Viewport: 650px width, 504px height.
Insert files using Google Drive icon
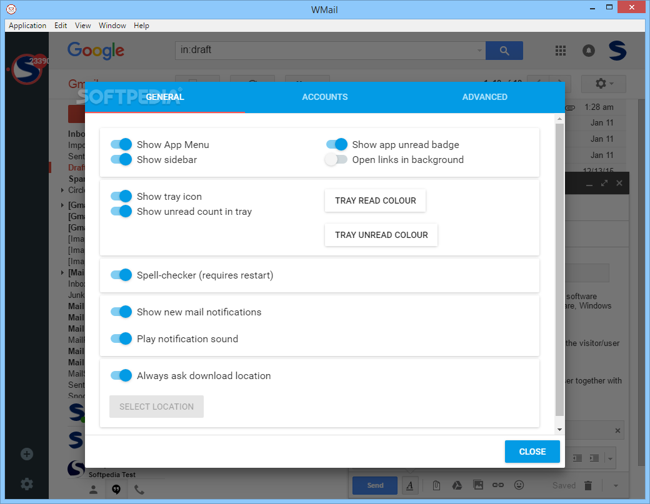(x=457, y=485)
